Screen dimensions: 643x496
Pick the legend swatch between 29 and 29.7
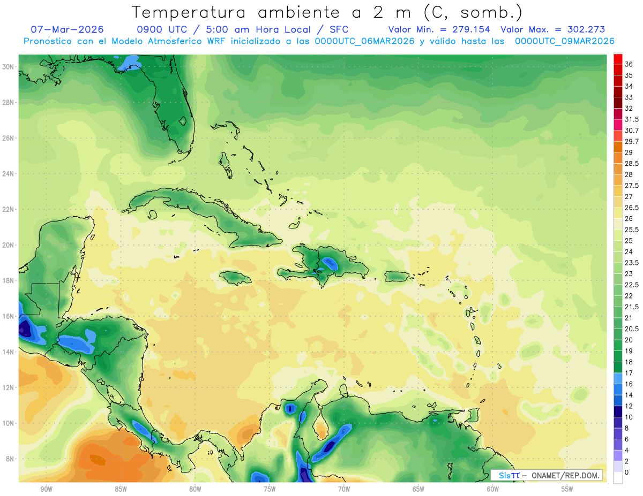click(x=618, y=147)
